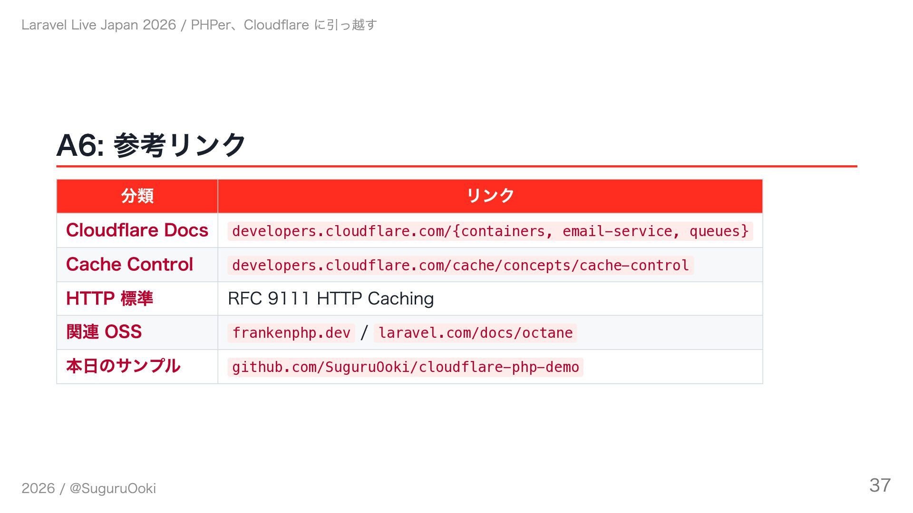The image size is (913, 513).
Task: Click the slash between the two OSS links
Action: [x=364, y=333]
